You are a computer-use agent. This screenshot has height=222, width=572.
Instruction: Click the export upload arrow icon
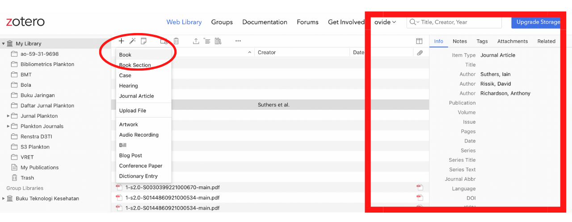click(x=196, y=41)
